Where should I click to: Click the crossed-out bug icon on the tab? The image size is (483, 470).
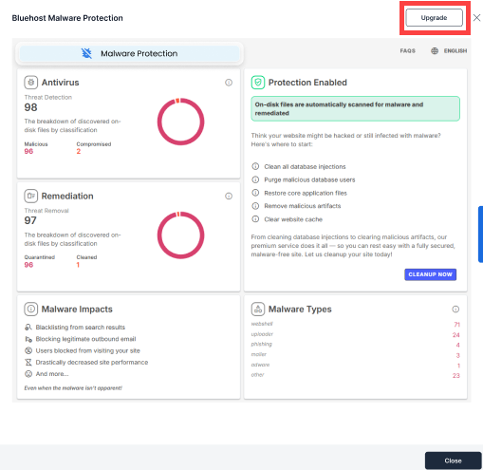pos(86,53)
